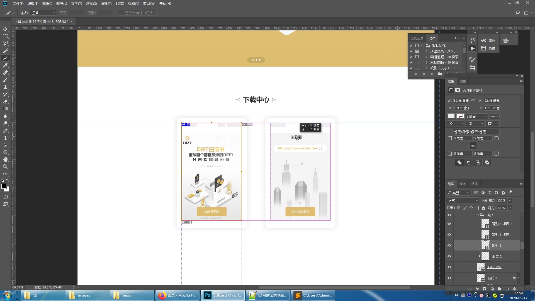Click the search icon in options bar
The image size is (535, 301).
click(x=518, y=13)
